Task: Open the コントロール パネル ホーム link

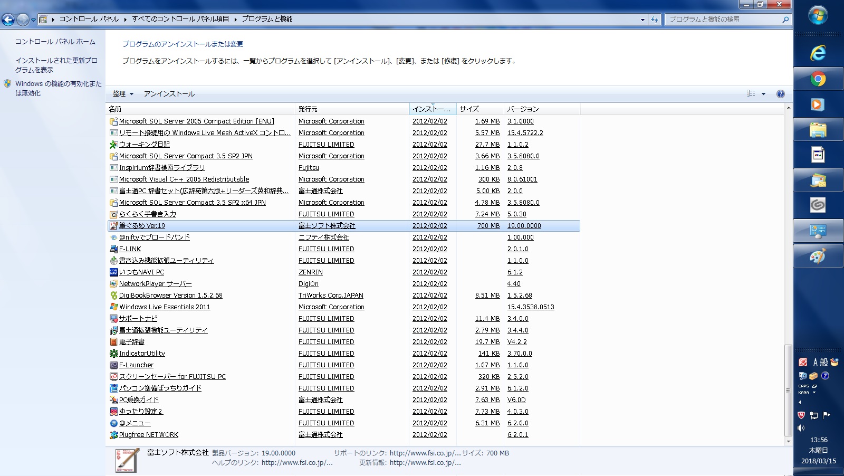Action: (55, 42)
